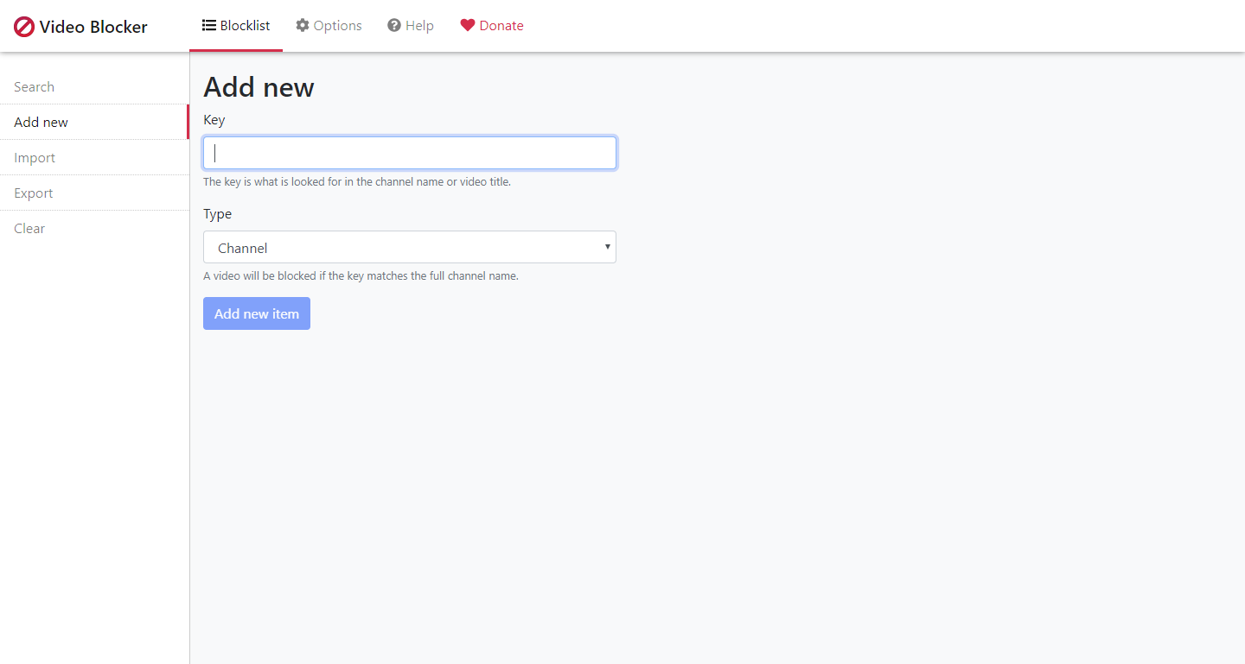Click the Video Blocker brand name text

[93, 27]
